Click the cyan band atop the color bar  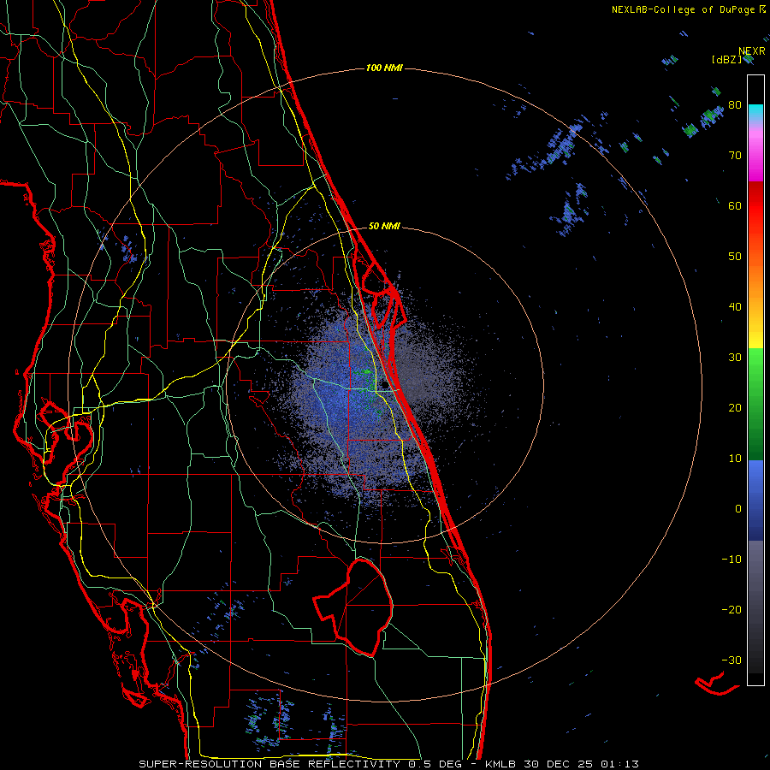[x=755, y=110]
